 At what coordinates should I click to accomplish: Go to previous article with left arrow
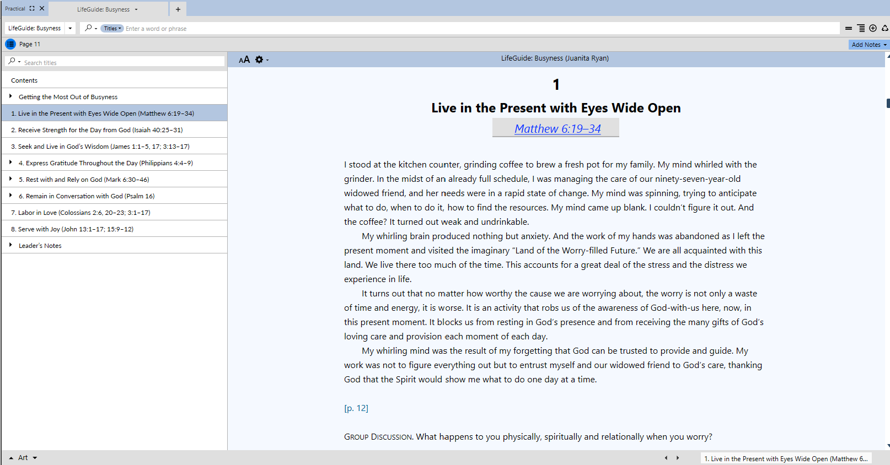pyautogui.click(x=666, y=458)
